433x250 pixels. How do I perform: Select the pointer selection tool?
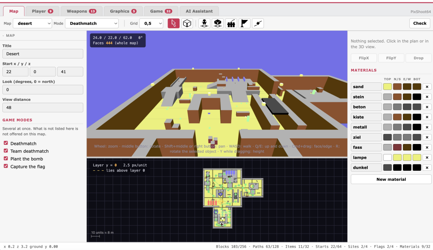174,24
